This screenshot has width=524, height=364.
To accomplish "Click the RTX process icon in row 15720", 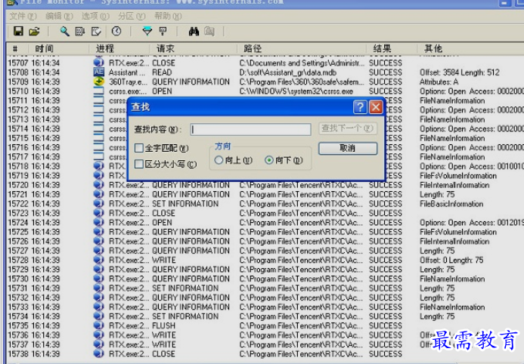I will [x=98, y=185].
